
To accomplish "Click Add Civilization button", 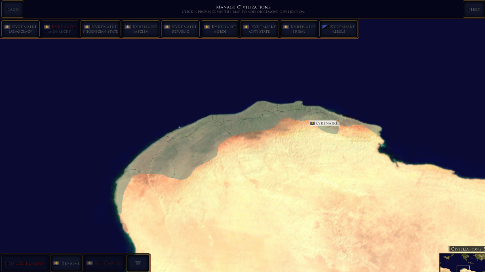I will 25,263.
